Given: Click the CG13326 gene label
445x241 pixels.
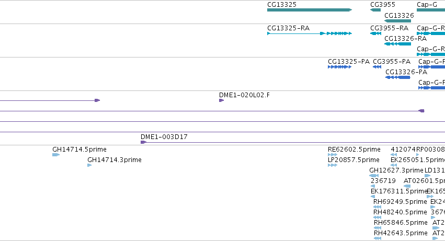Looking at the screenshot, I should tap(399, 16).
